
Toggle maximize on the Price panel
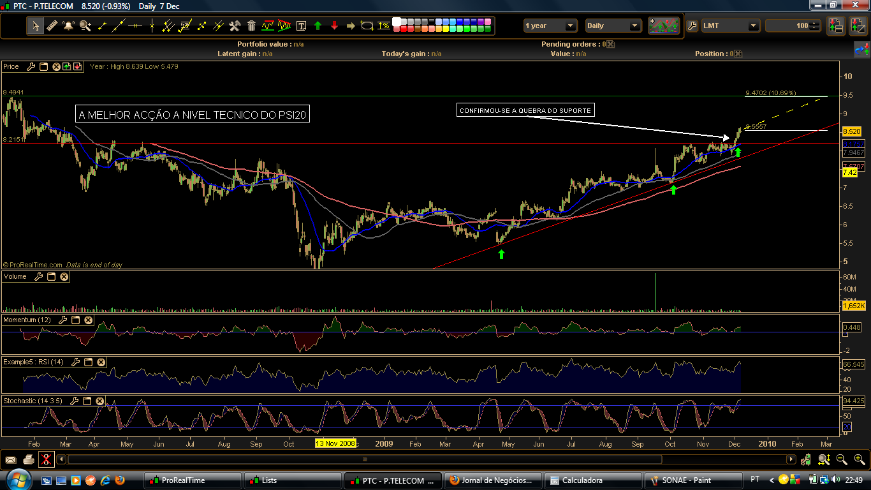[44, 66]
